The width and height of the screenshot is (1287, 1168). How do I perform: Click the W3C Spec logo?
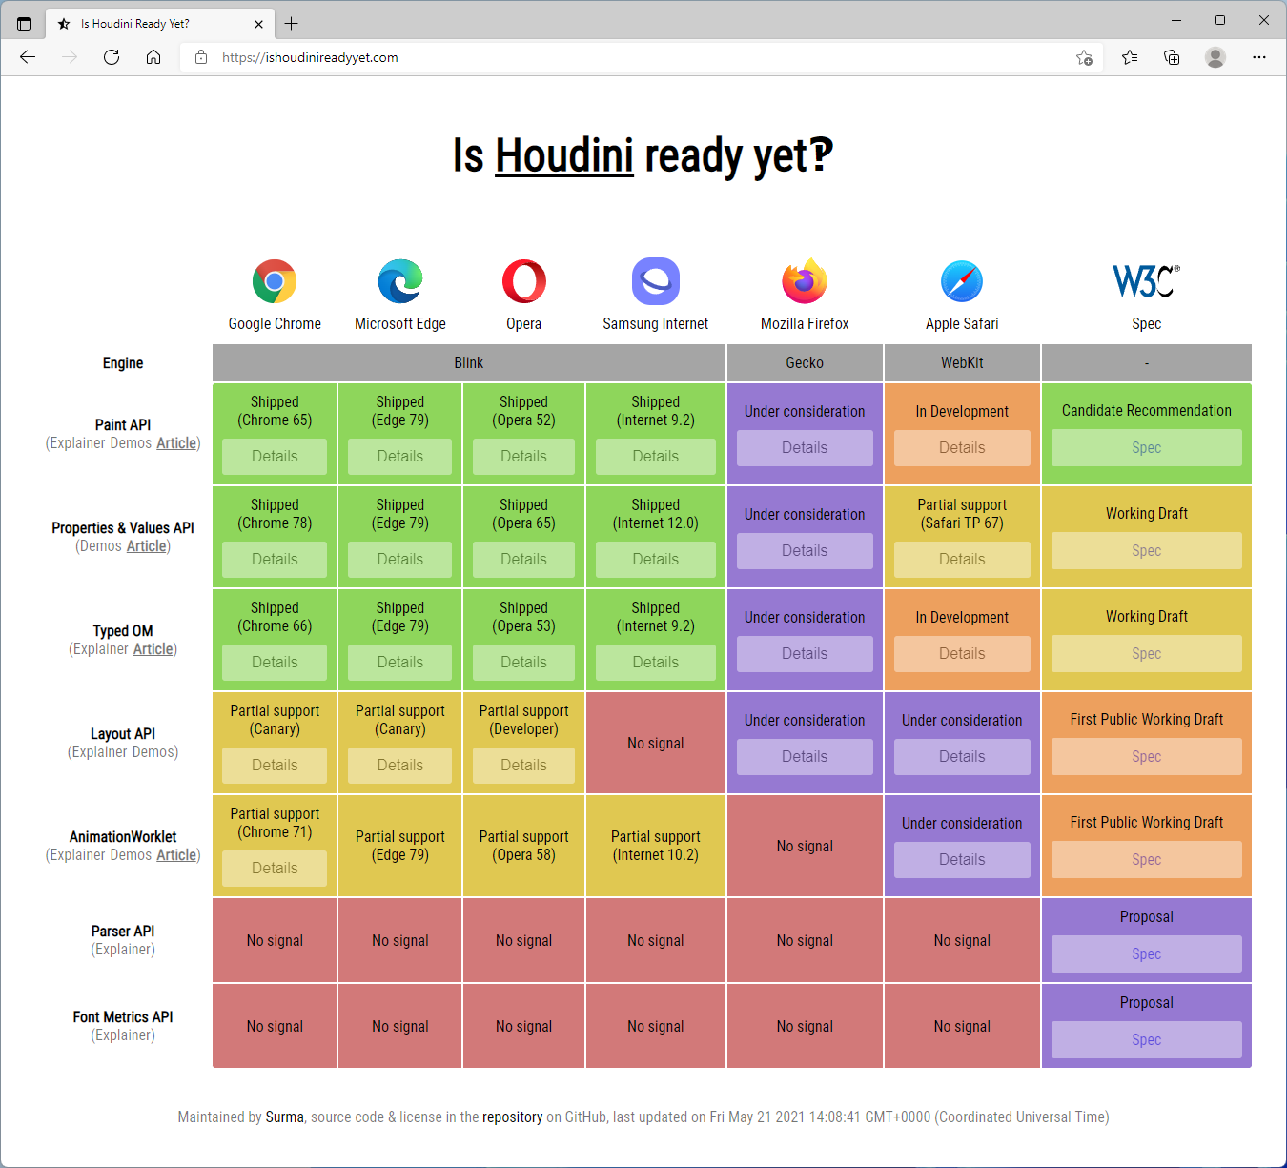[x=1145, y=279]
